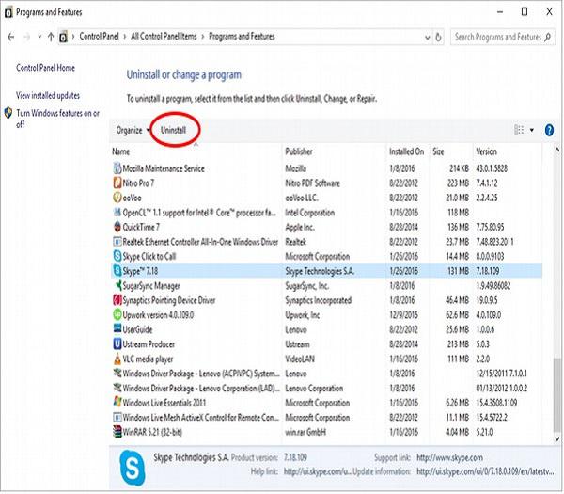Click the search magnifier icon

[548, 37]
